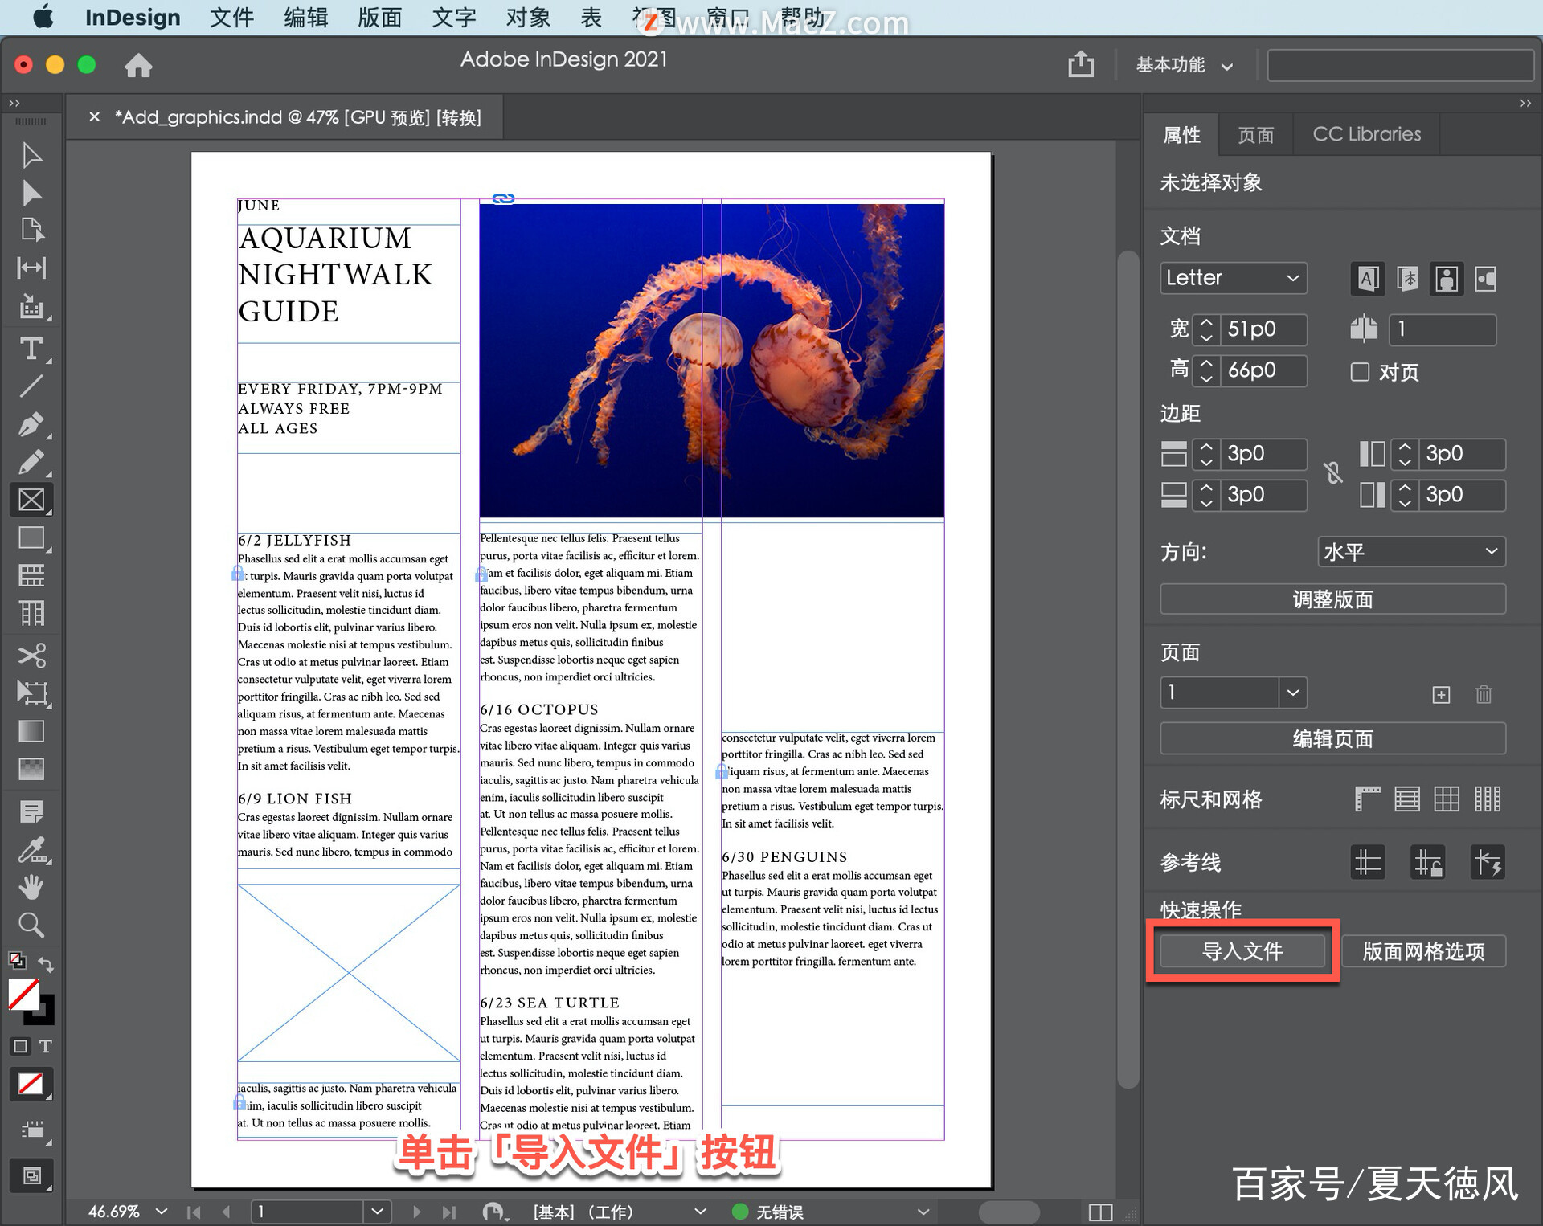Screen dimensions: 1543x1226
Task: Choose the Pen tool
Action: click(32, 425)
